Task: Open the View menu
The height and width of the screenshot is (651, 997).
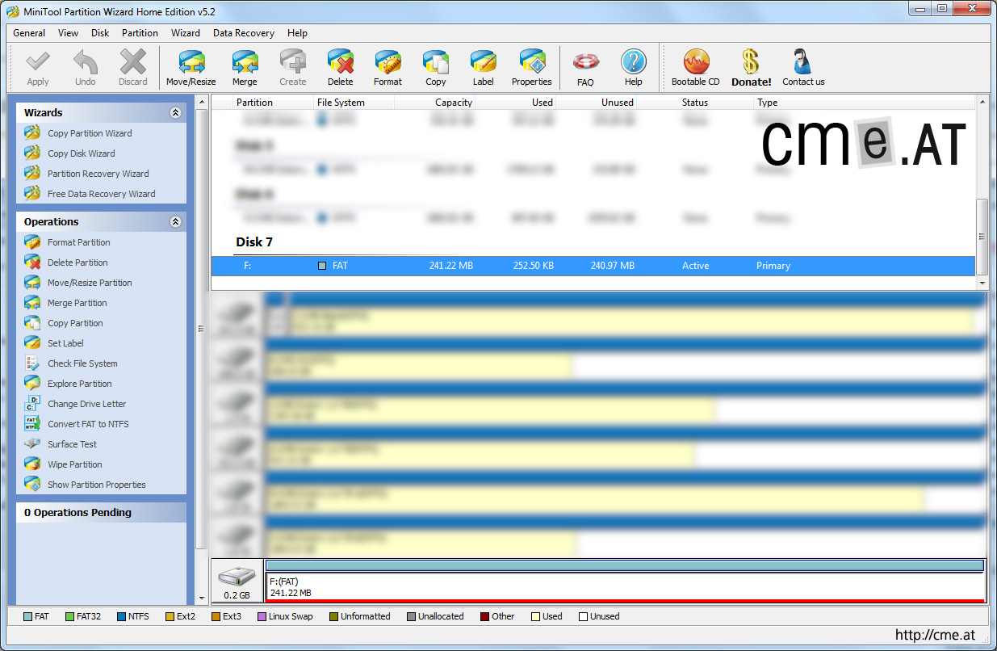Action: [x=69, y=33]
